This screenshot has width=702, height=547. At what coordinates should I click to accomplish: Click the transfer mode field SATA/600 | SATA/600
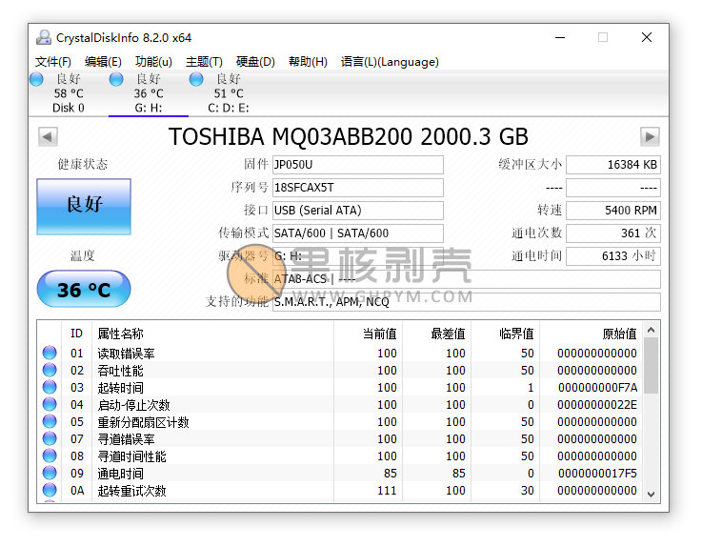point(358,233)
